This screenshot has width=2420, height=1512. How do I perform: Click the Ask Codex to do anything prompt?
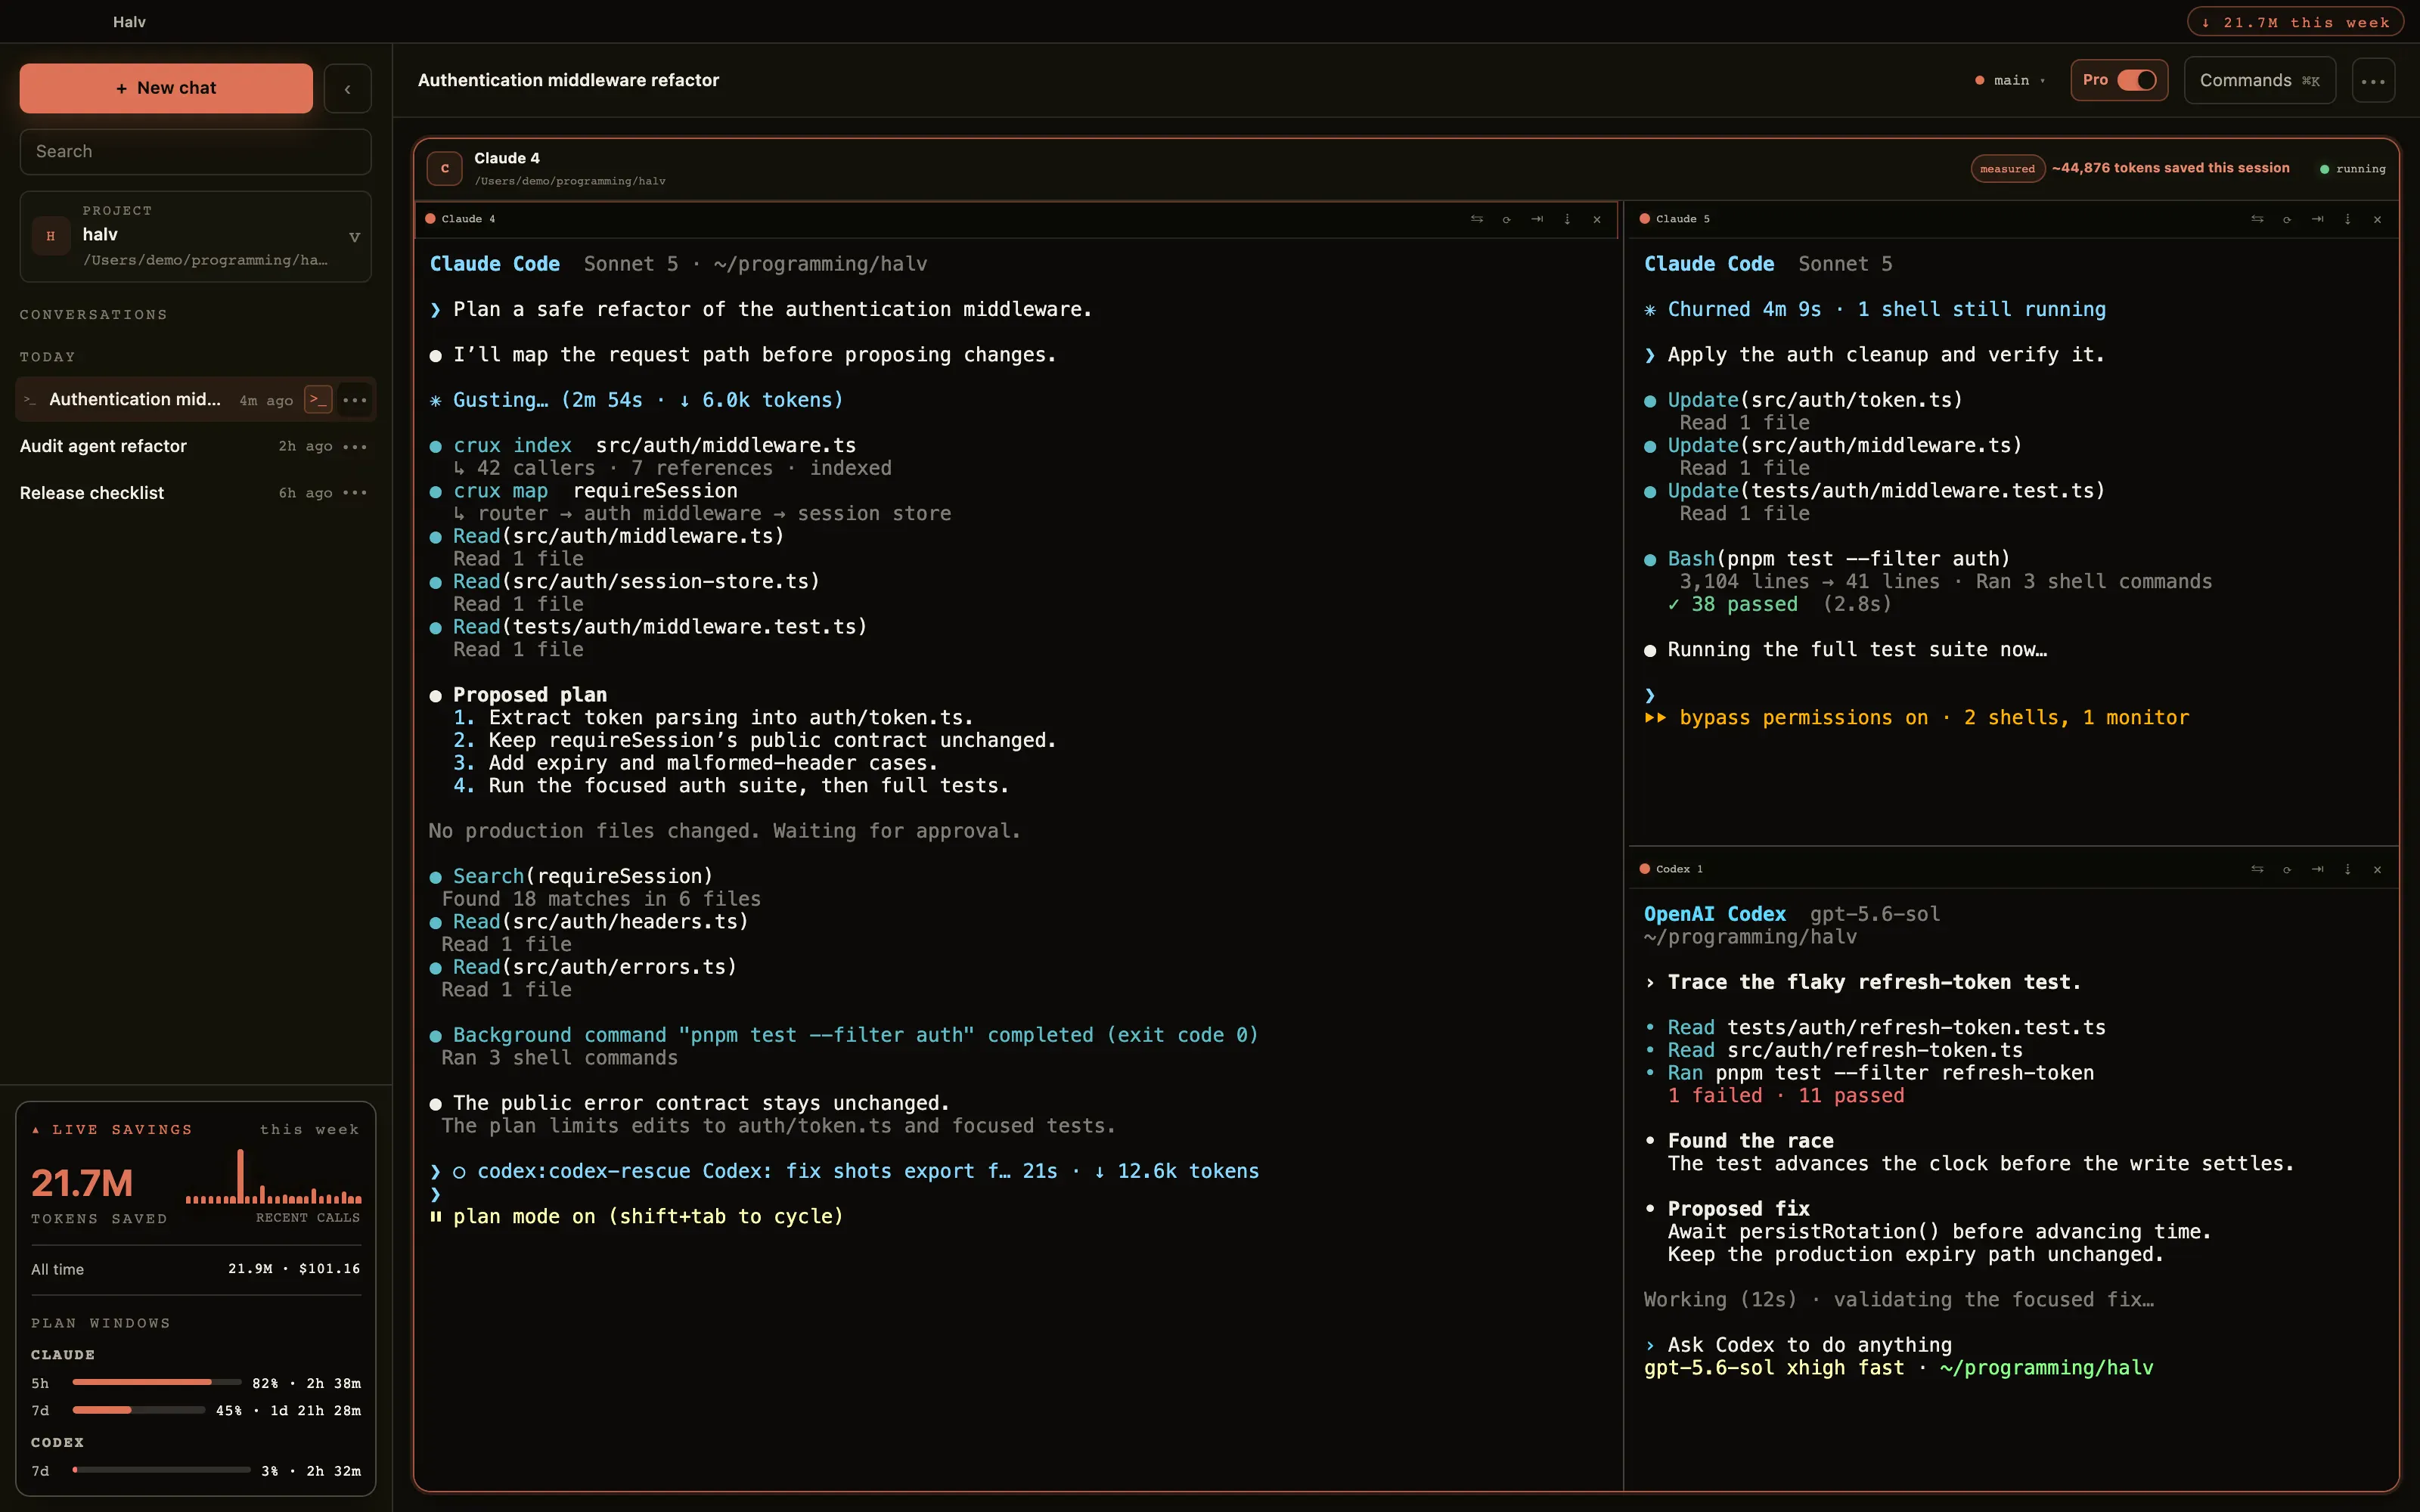(x=1809, y=1345)
